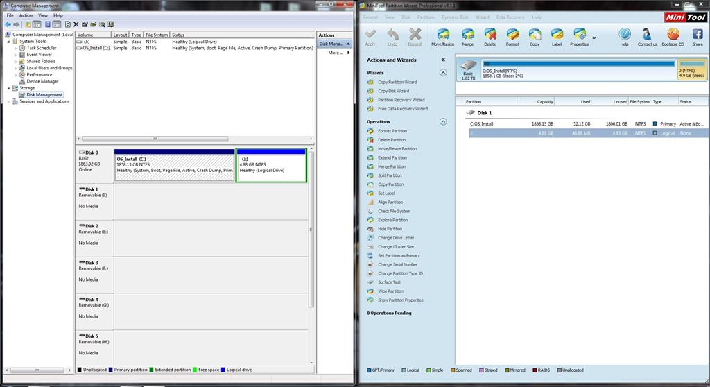Select Disk Management in tree
Viewport: 710px width, 387px height.
coord(44,95)
